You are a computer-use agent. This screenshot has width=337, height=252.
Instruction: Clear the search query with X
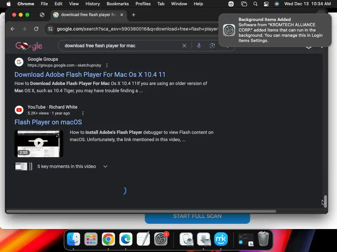pyautogui.click(x=184, y=46)
